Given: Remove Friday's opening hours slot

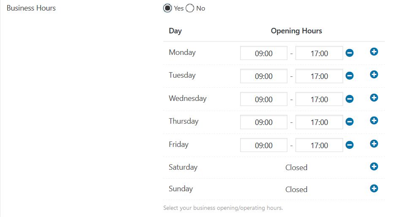Looking at the screenshot, I should [x=349, y=145].
